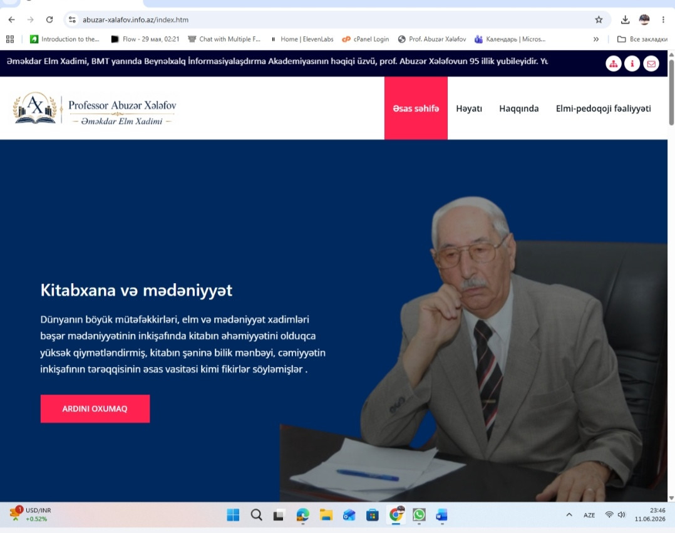Open the Chrome three-dot menu
Viewport: 675px width, 533px height.
(x=663, y=19)
